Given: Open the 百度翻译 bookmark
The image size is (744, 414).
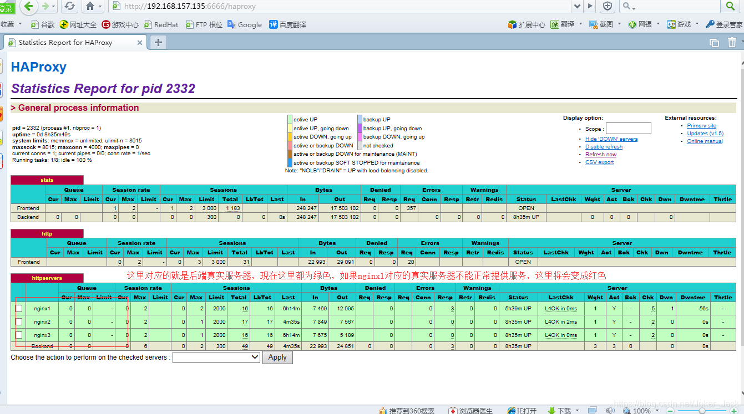Looking at the screenshot, I should point(287,24).
